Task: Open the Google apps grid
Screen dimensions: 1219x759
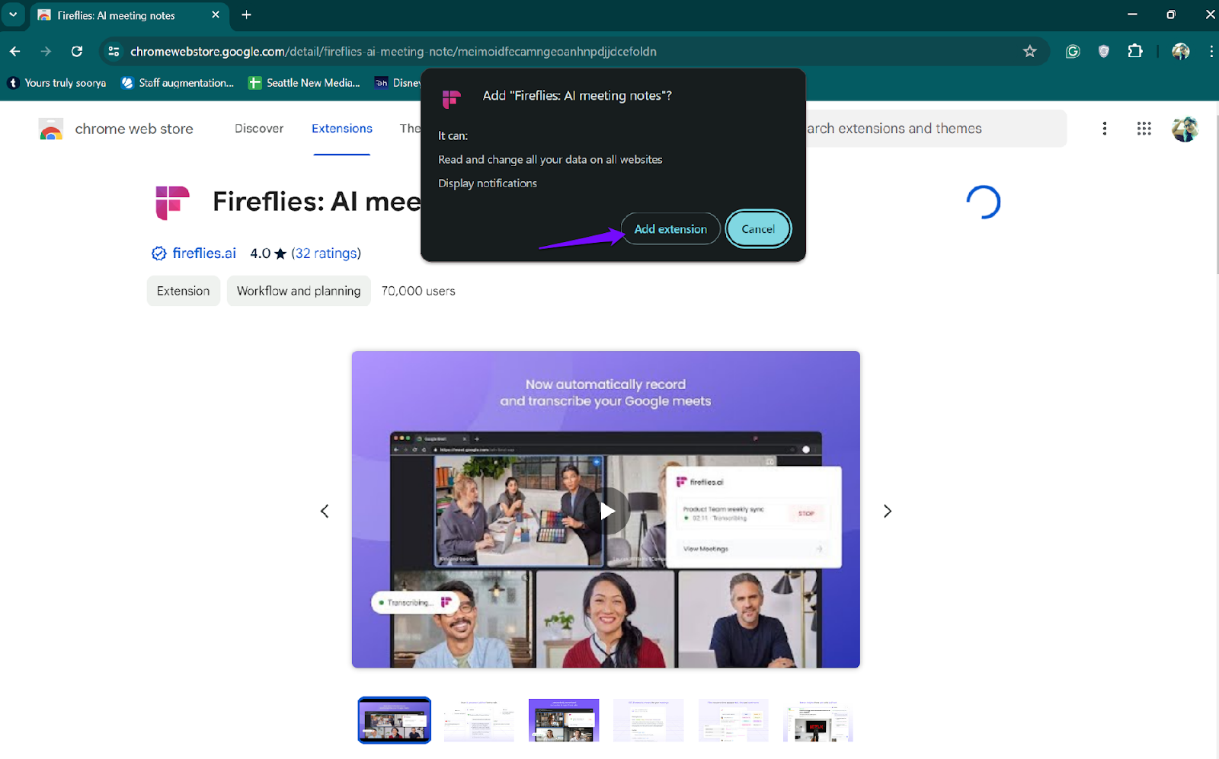Action: pos(1144,129)
